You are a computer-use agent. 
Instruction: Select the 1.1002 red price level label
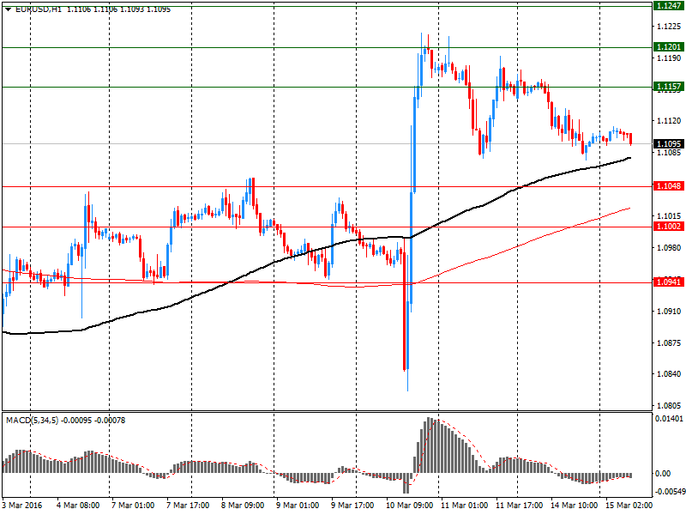[669, 227]
